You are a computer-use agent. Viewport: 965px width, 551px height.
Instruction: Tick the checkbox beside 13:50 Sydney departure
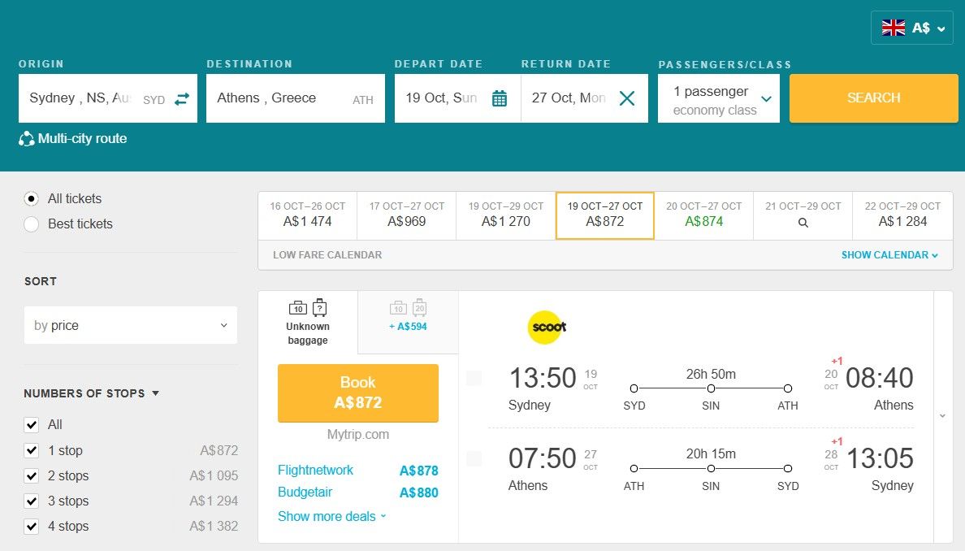[x=474, y=378]
